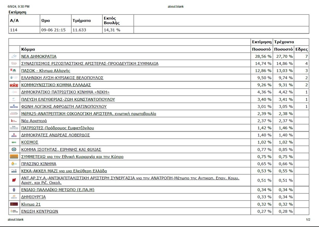Click the Κόμμα column header
This screenshot has height=227, width=319.
click(x=135, y=49)
